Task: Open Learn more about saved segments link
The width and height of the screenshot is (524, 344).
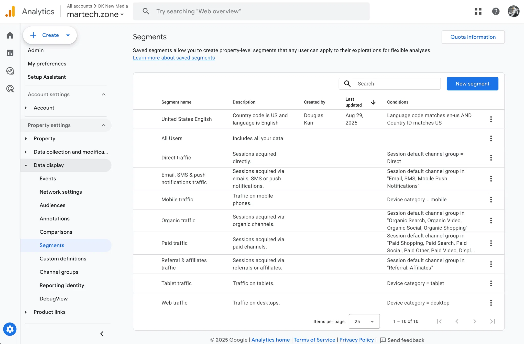Action: coord(174,58)
